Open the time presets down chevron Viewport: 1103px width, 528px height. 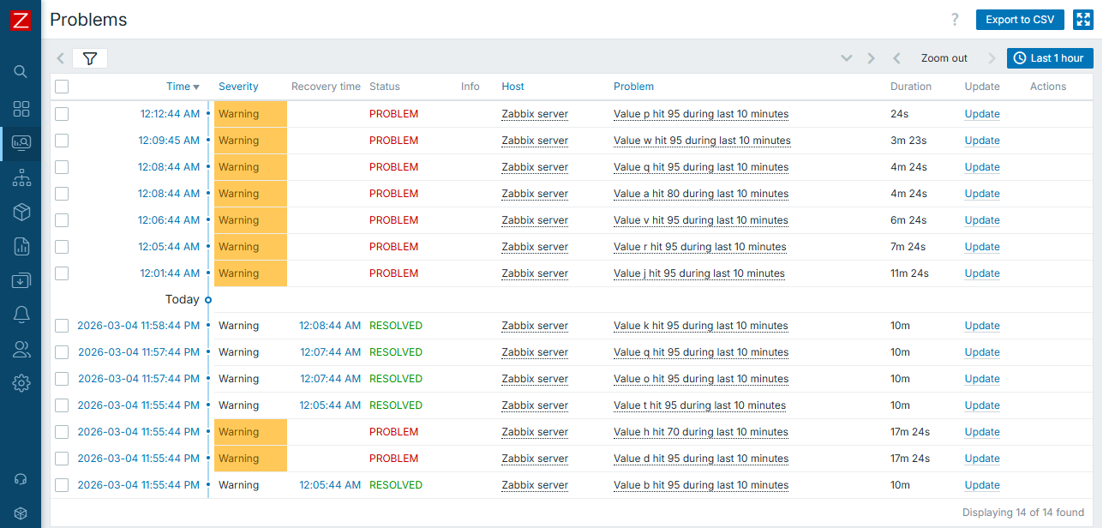click(x=847, y=57)
